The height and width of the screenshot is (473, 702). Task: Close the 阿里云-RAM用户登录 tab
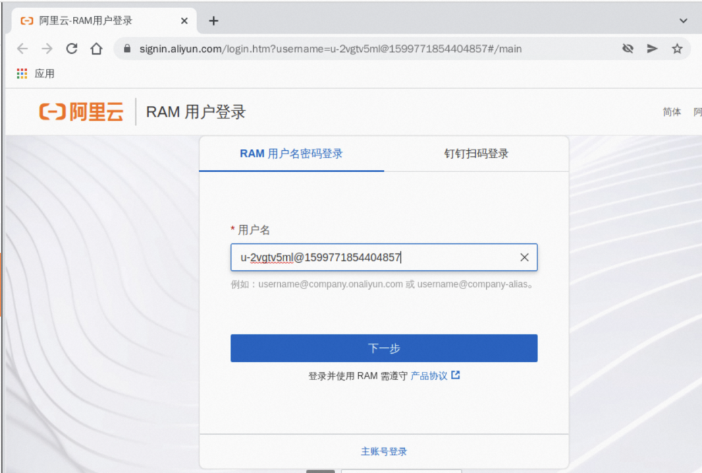[x=184, y=21]
